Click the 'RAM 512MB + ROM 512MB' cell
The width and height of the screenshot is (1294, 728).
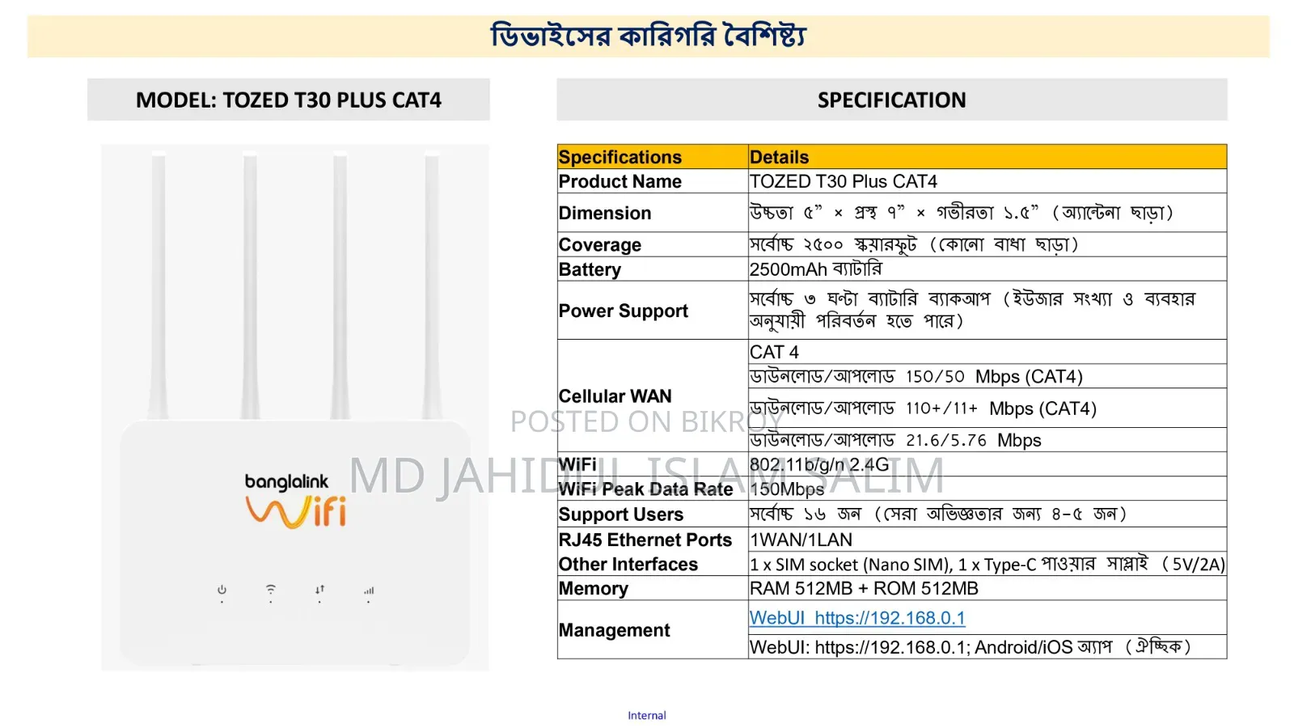(x=987, y=588)
